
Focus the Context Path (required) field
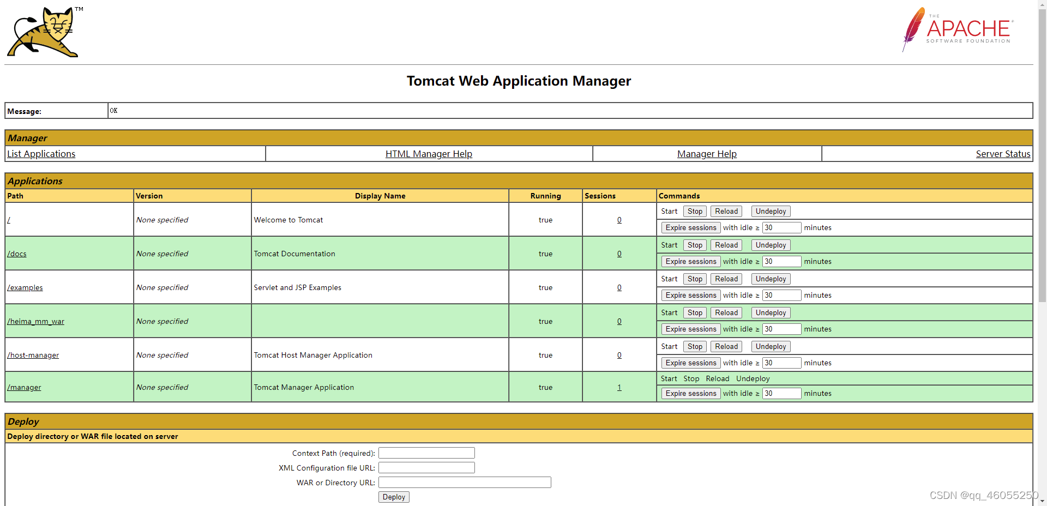(x=426, y=453)
